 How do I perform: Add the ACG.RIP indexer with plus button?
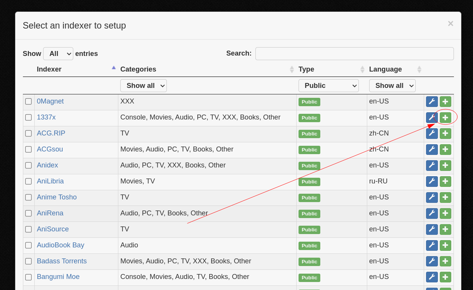[x=446, y=134]
